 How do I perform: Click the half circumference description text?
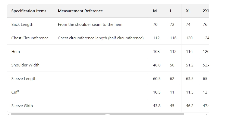[101, 38]
